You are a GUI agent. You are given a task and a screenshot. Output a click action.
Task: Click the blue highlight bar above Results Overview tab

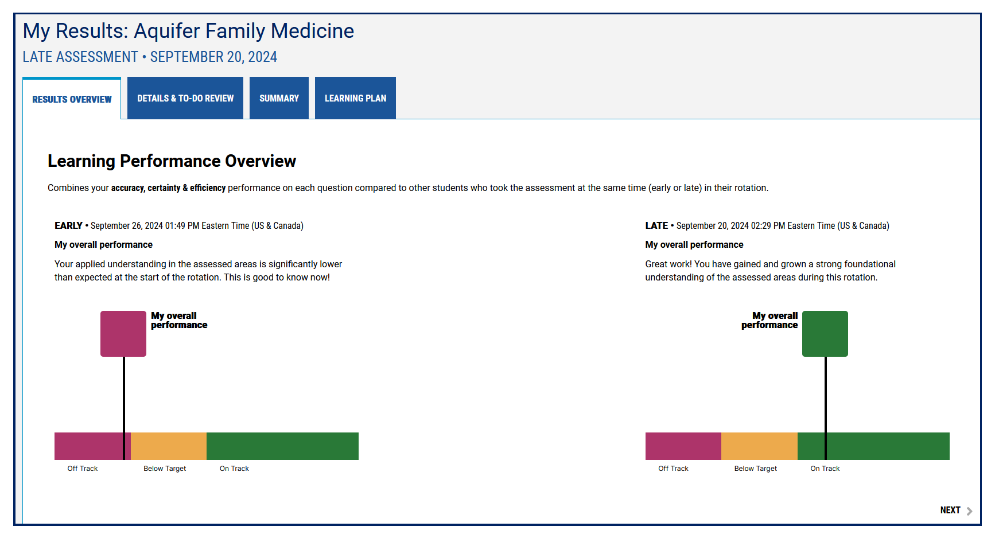click(x=71, y=79)
